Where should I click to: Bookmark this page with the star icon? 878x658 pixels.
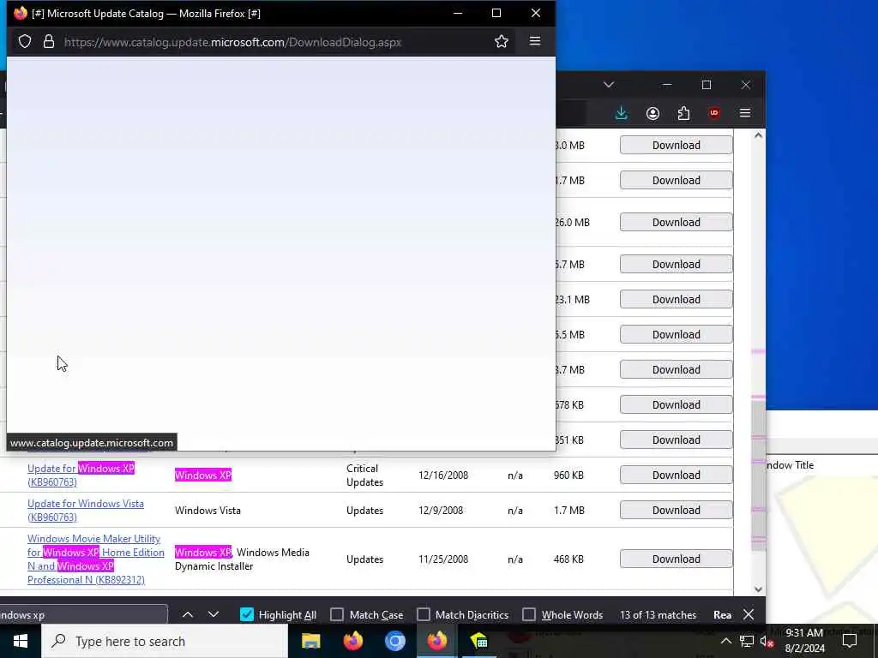(501, 41)
